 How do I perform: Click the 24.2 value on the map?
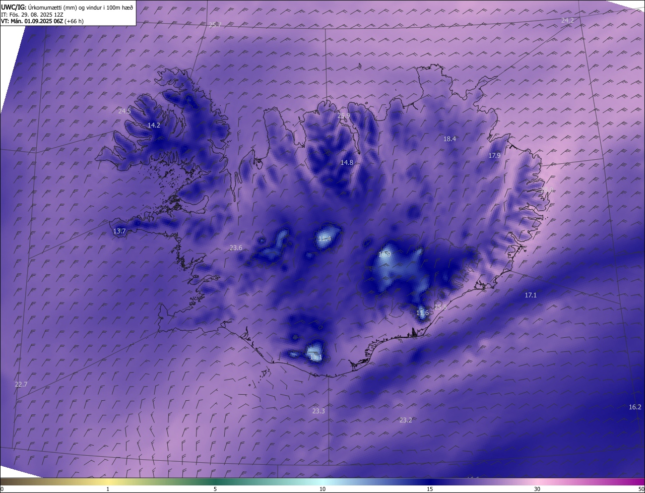pyautogui.click(x=567, y=20)
